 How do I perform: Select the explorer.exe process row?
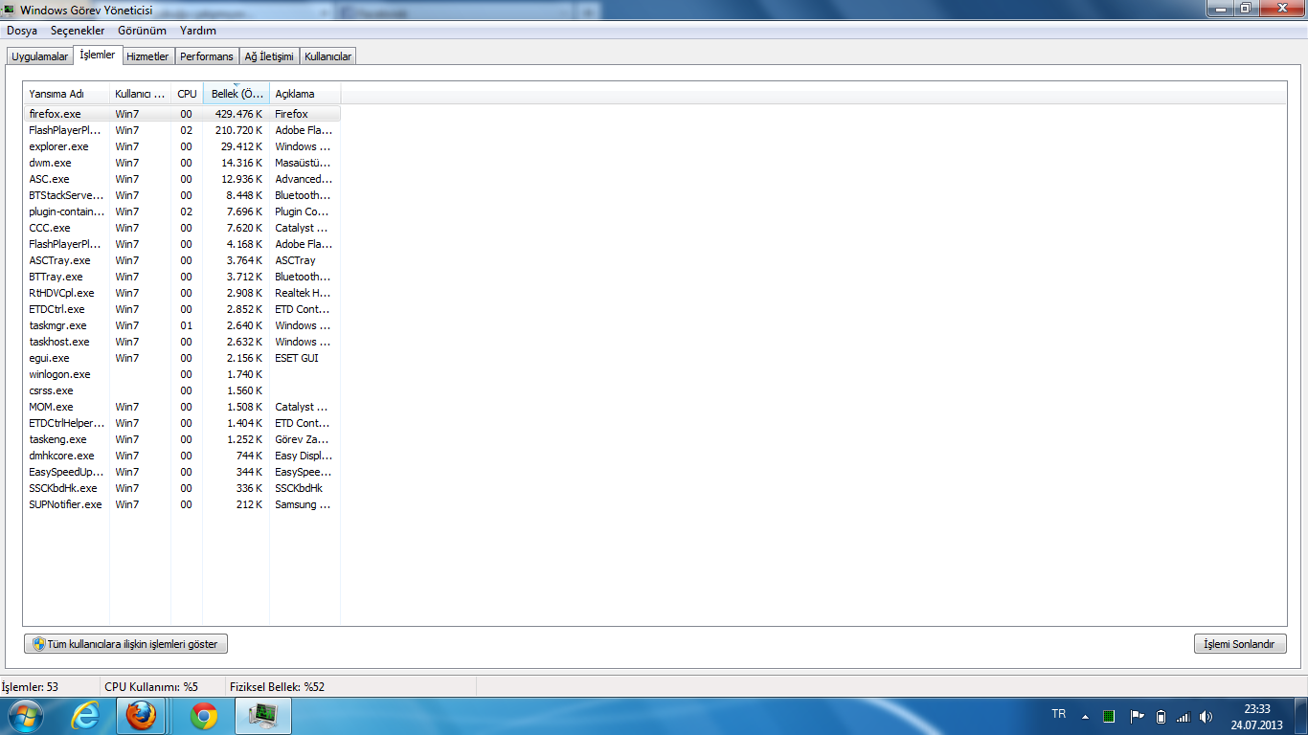tap(58, 146)
